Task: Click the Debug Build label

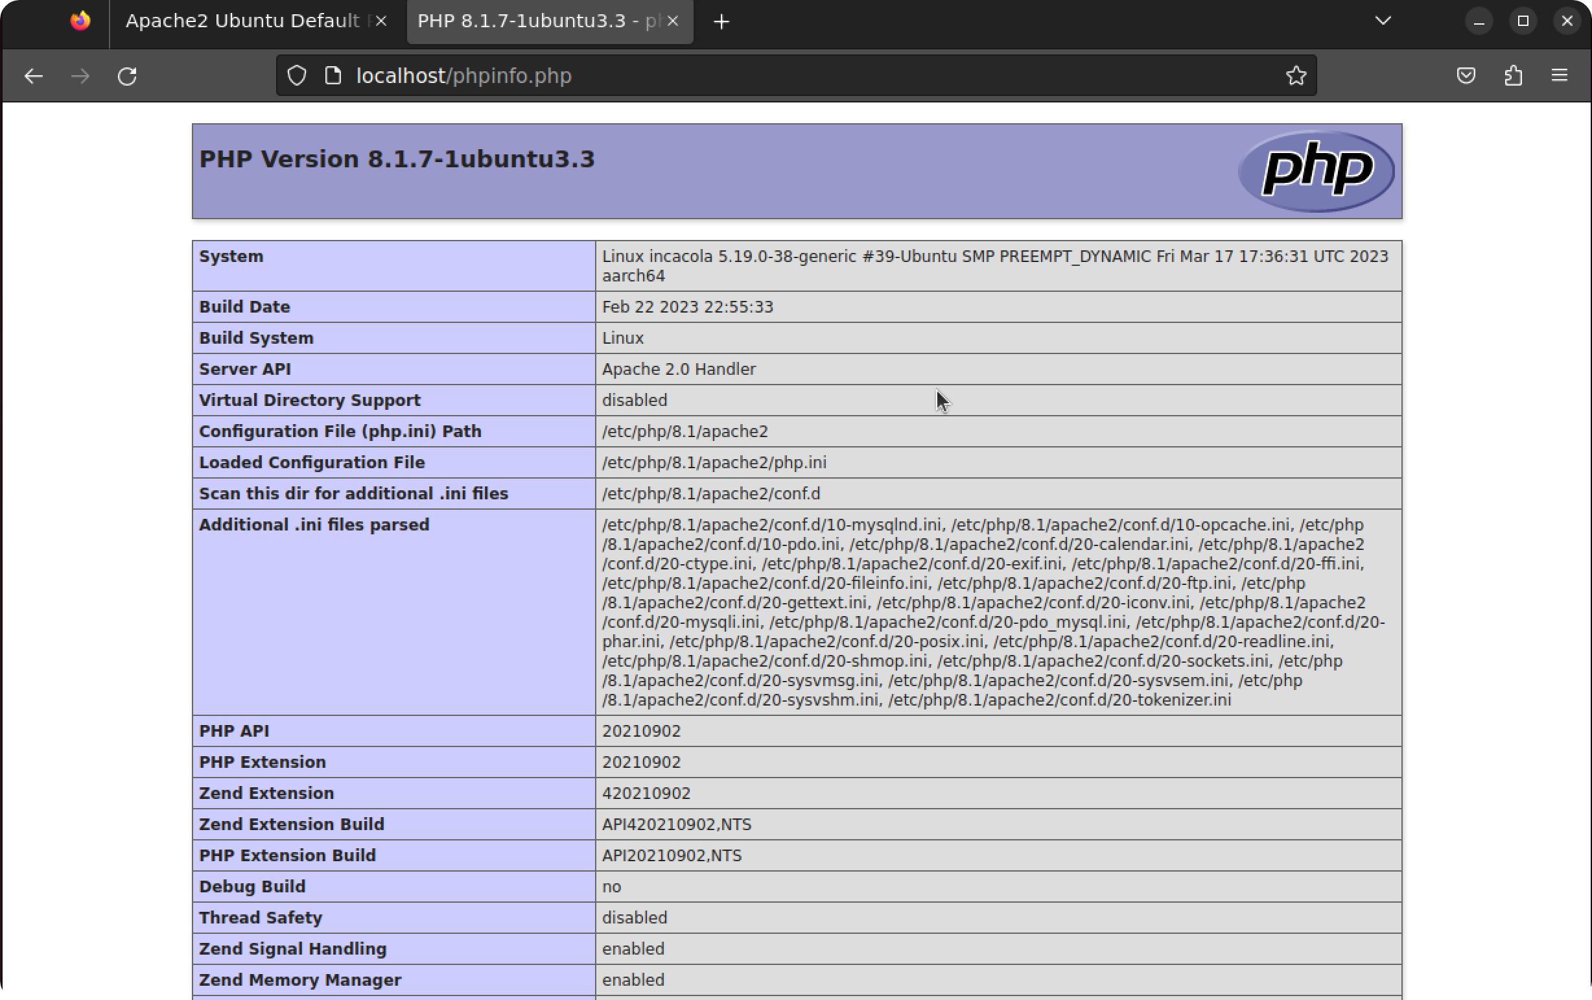Action: tap(252, 887)
